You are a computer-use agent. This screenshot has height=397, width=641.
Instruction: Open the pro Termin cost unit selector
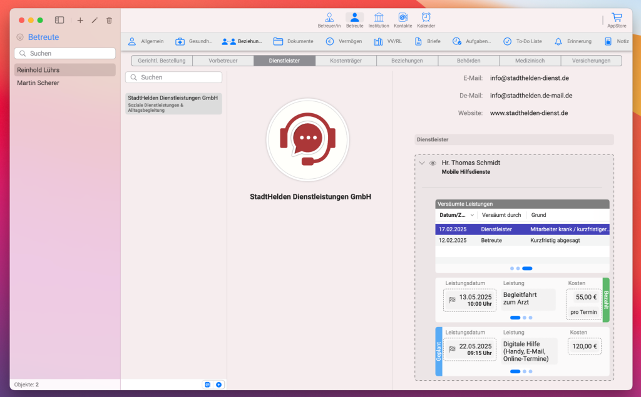(x=584, y=312)
